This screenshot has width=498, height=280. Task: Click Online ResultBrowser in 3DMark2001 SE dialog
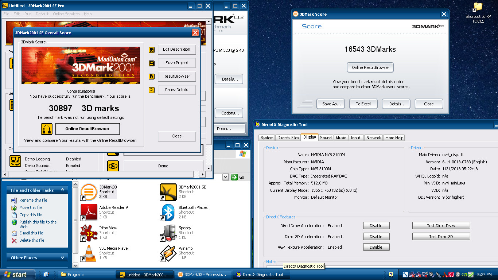click(x=87, y=129)
